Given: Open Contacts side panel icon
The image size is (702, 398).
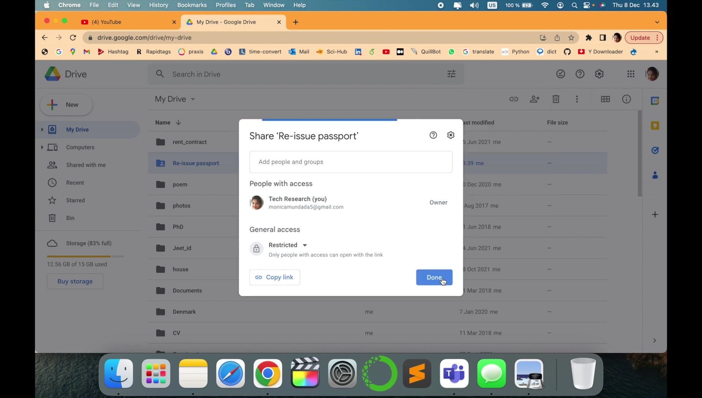Looking at the screenshot, I should coord(655,175).
